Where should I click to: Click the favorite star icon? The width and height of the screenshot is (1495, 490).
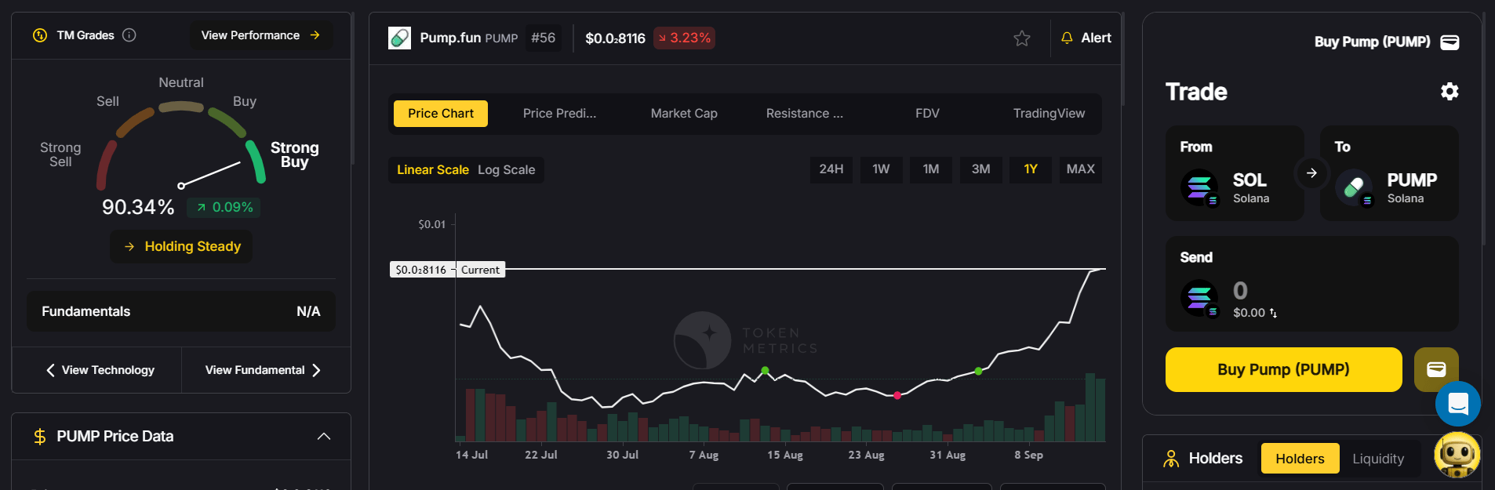(x=1021, y=38)
